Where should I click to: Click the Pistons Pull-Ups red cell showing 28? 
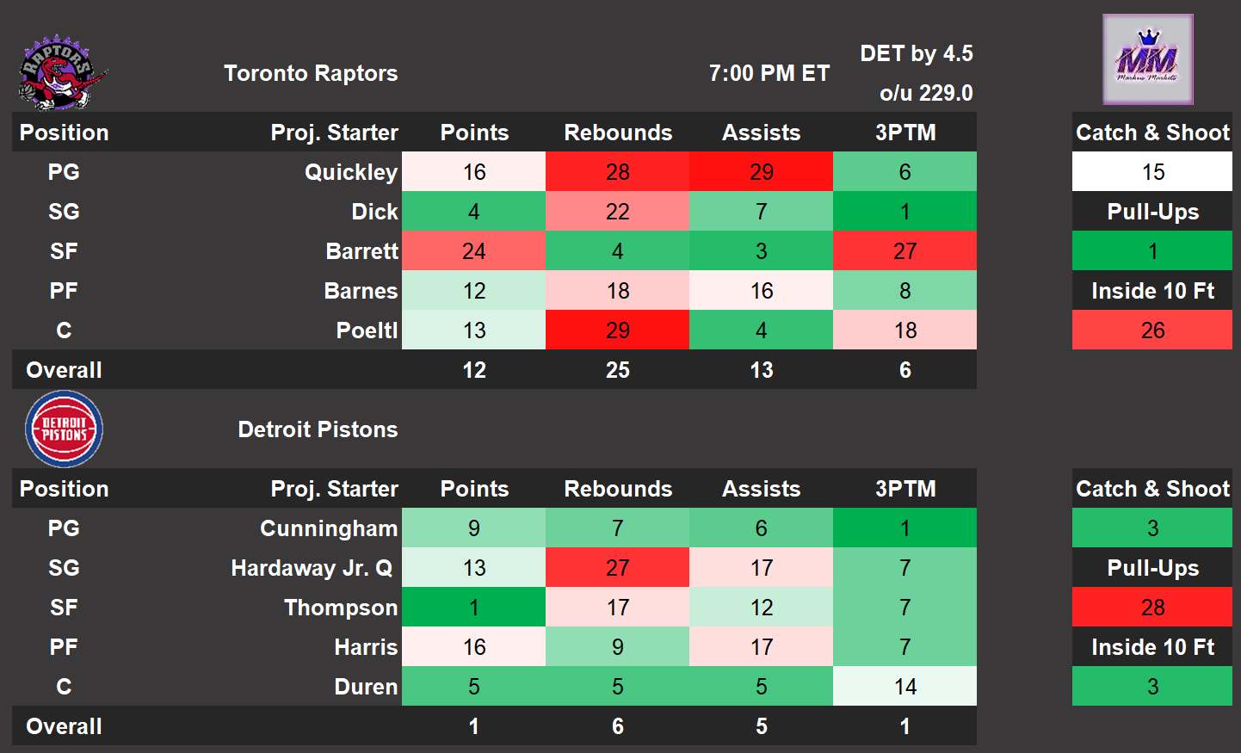coord(1152,608)
